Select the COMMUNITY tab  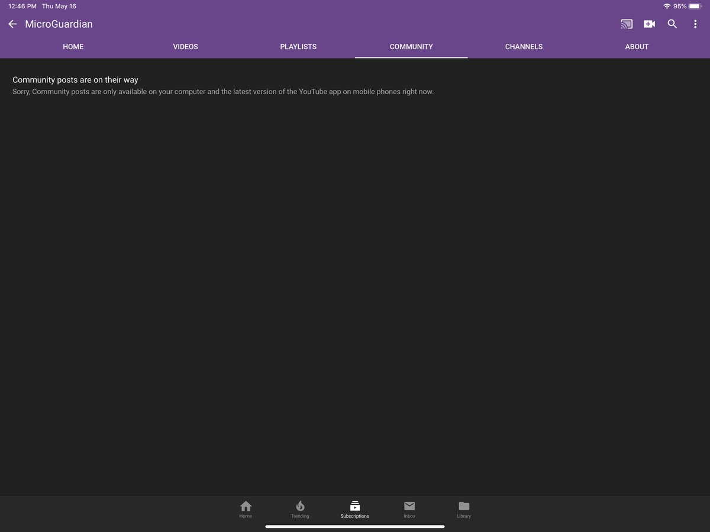(x=411, y=47)
